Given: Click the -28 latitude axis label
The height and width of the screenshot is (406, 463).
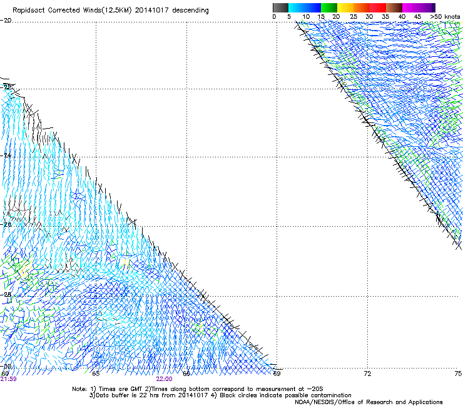Looking at the screenshot, I should 6,295.
